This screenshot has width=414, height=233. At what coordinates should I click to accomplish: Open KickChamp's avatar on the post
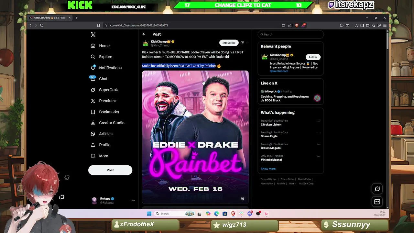click(146, 43)
